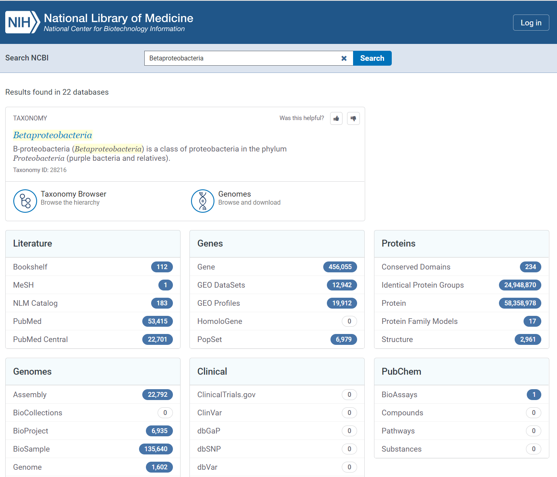Open BioSample results

(x=93, y=449)
